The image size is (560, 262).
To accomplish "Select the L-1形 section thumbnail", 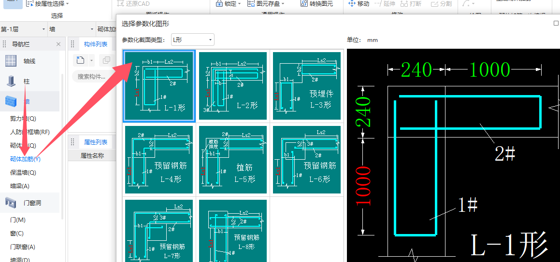I will click(x=159, y=86).
